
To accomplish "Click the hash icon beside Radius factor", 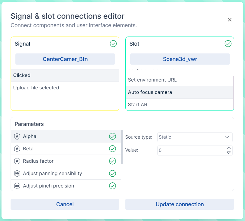I will pyautogui.click(x=17, y=161).
